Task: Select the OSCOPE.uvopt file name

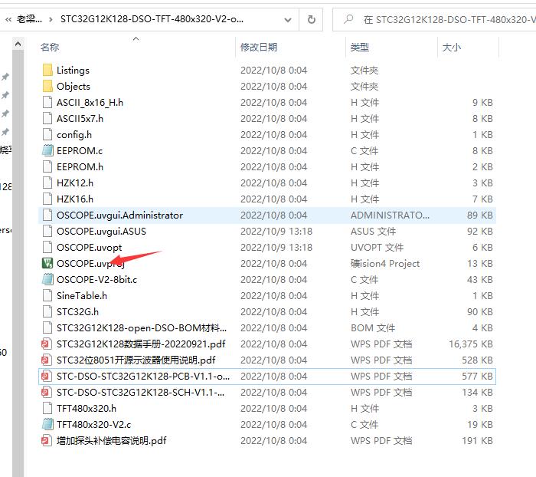Action: click(x=90, y=247)
